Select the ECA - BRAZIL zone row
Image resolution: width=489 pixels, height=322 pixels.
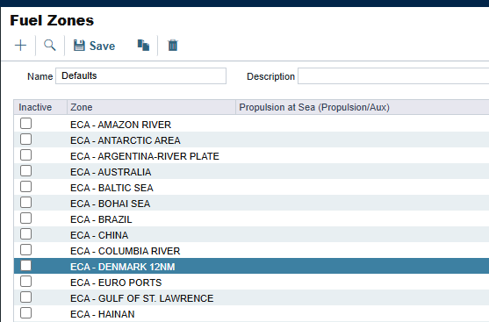coord(251,218)
